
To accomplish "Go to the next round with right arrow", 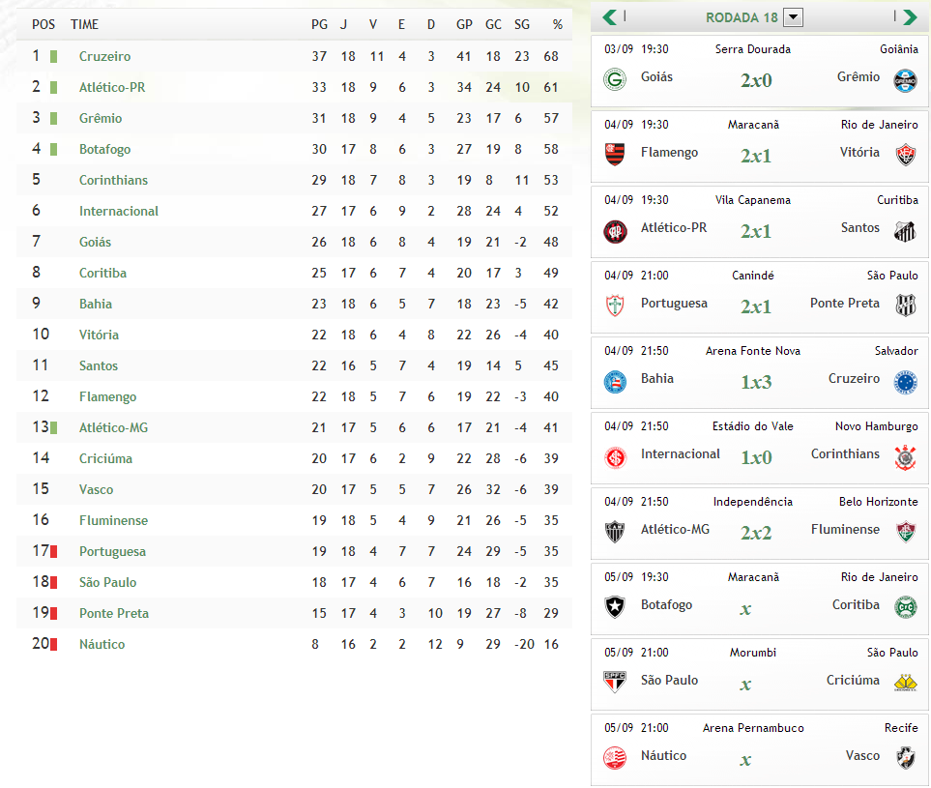I will coord(909,16).
